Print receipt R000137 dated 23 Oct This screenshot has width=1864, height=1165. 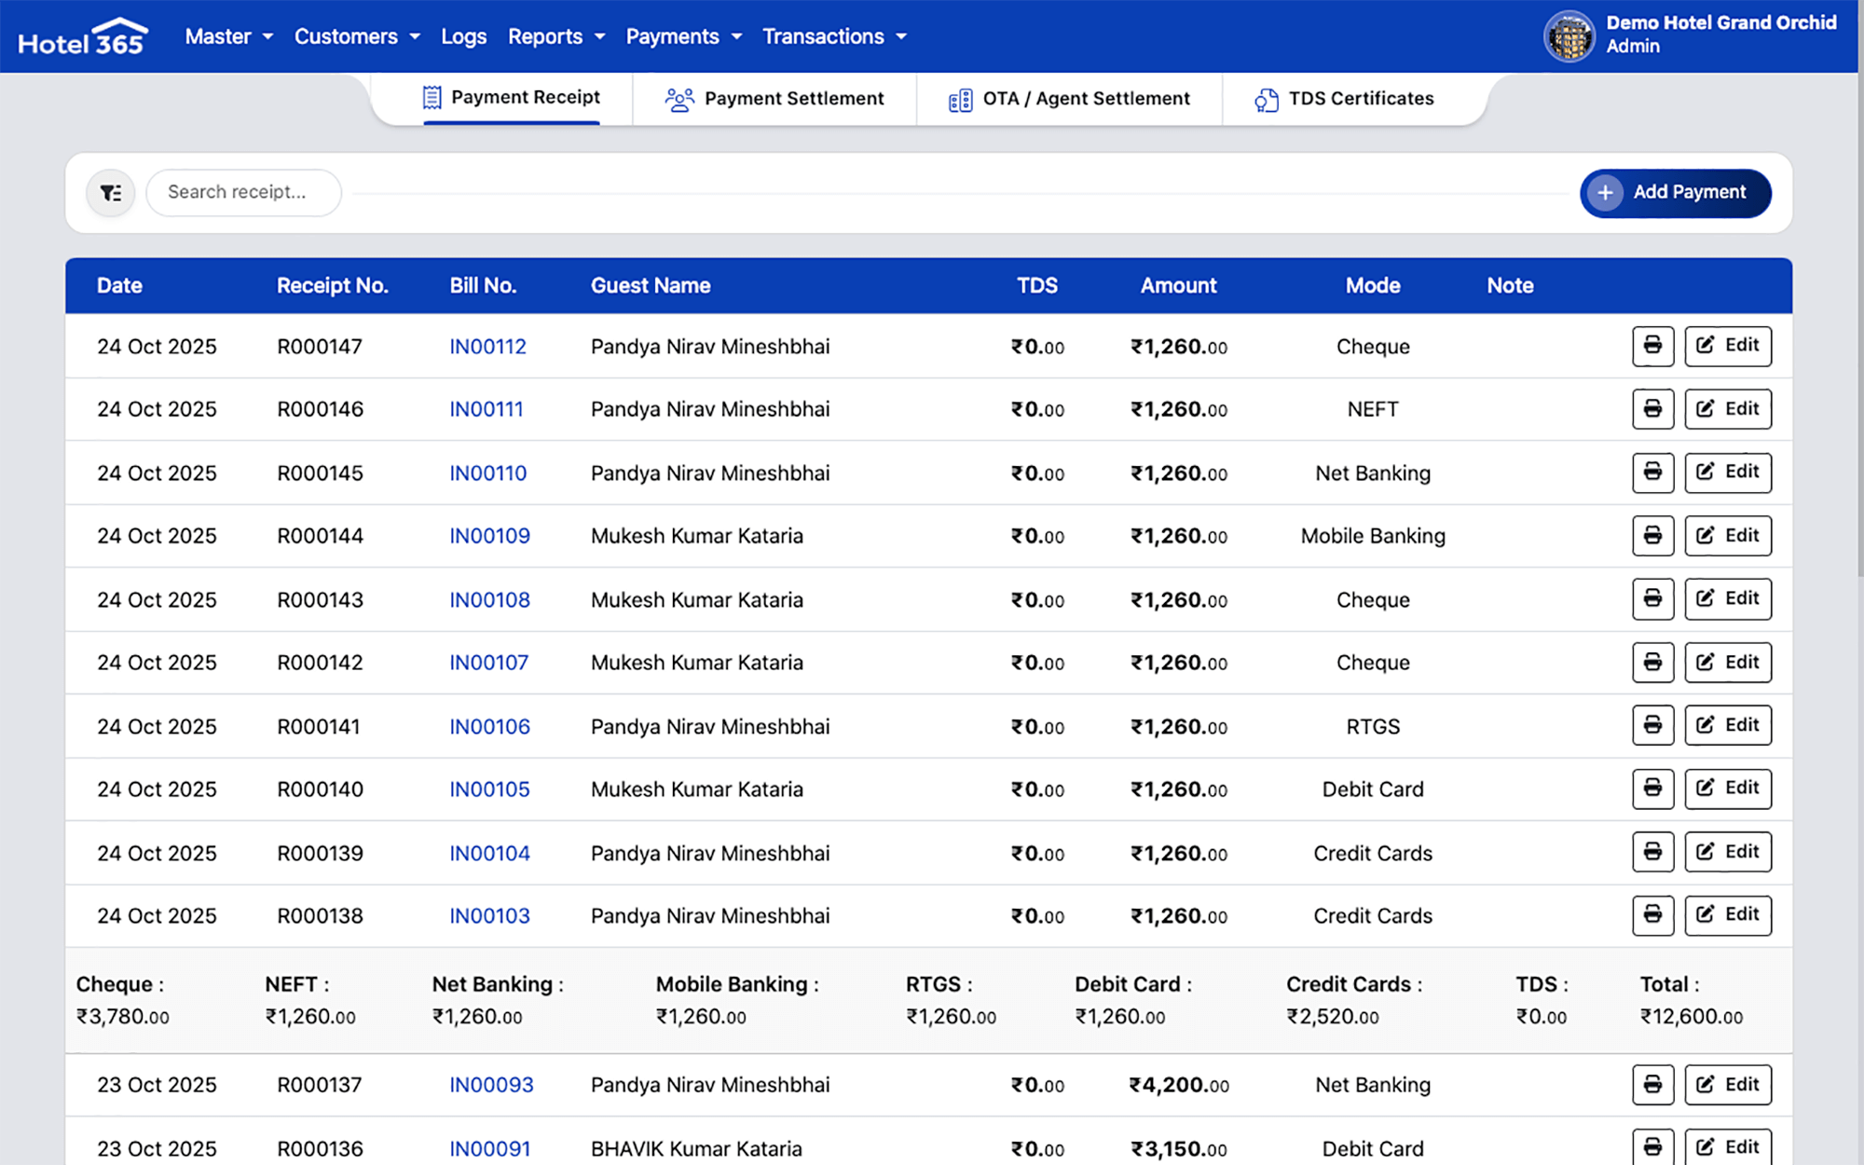(1652, 1085)
